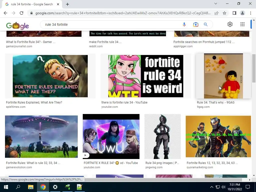The width and height of the screenshot is (256, 192).
Task: Open Chrome three-dot menu
Action: pos(250,13)
